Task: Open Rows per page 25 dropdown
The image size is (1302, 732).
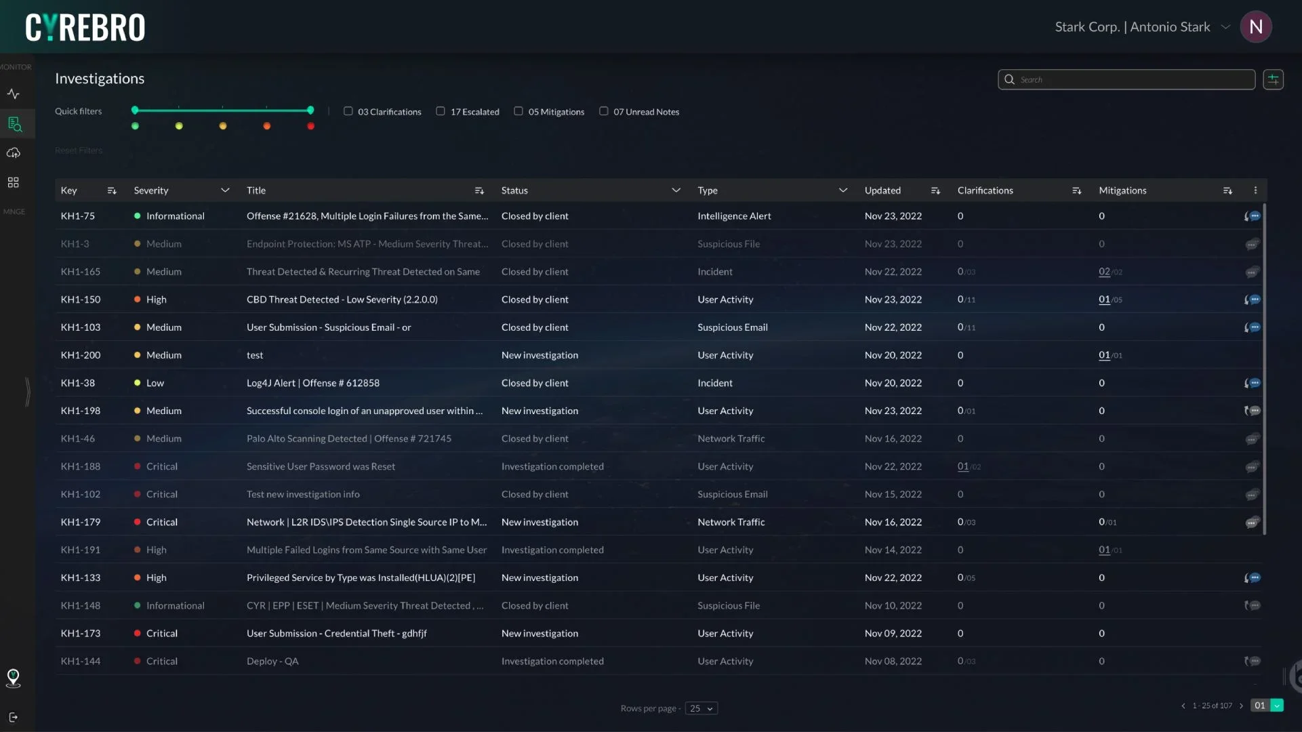Action: 701,708
